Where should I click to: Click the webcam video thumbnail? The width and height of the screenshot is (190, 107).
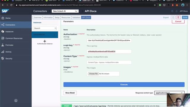coord(178,100)
